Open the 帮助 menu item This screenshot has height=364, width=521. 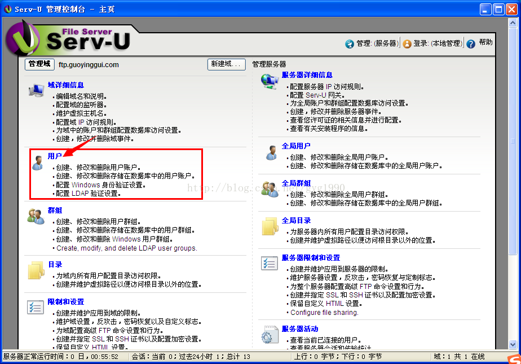[485, 42]
